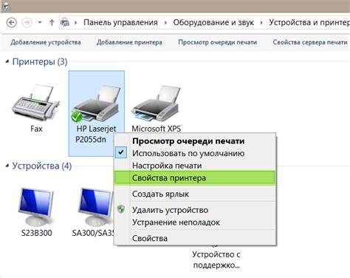
Task: Click Добавление устройства toolbar button
Action: (x=46, y=42)
